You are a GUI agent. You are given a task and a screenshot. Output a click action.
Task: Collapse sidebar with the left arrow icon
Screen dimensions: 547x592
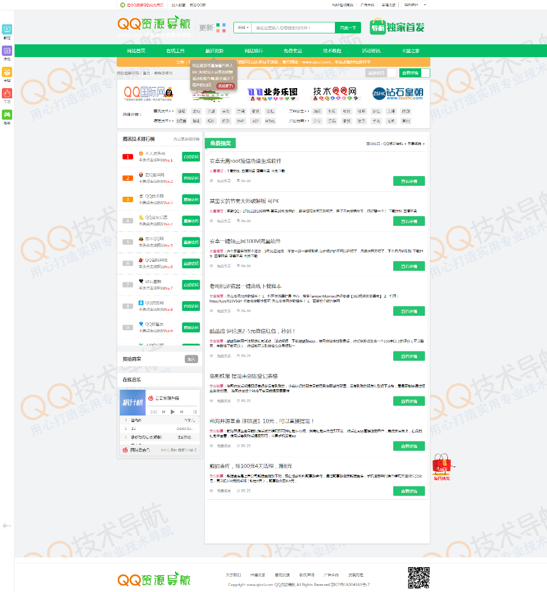click(7, 526)
